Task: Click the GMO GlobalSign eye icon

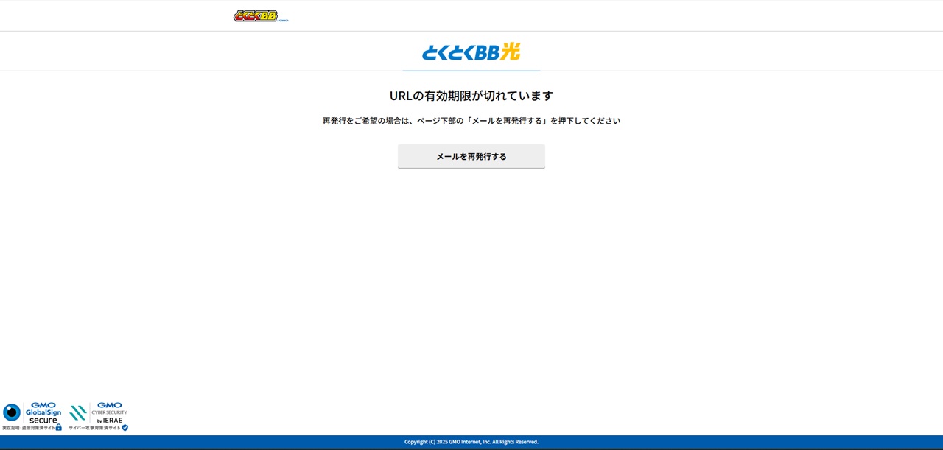Action: [12, 412]
